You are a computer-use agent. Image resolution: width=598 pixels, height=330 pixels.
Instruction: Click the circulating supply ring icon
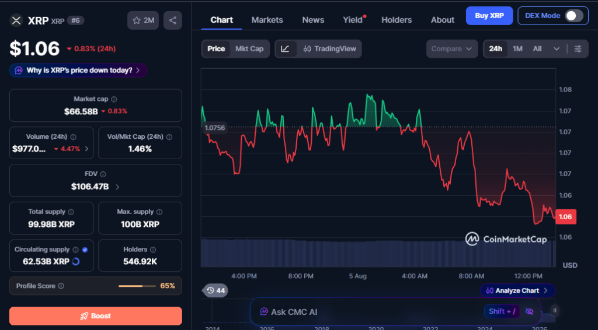point(76,261)
